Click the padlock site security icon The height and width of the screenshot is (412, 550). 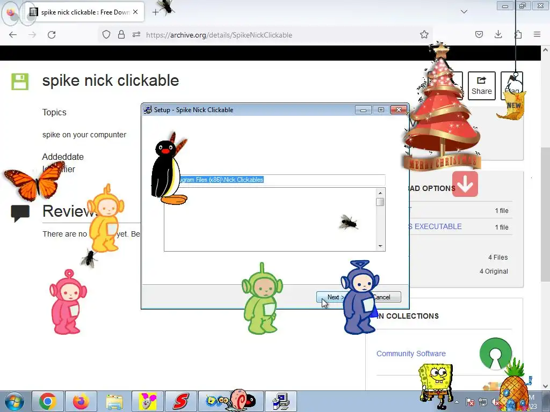click(x=121, y=34)
